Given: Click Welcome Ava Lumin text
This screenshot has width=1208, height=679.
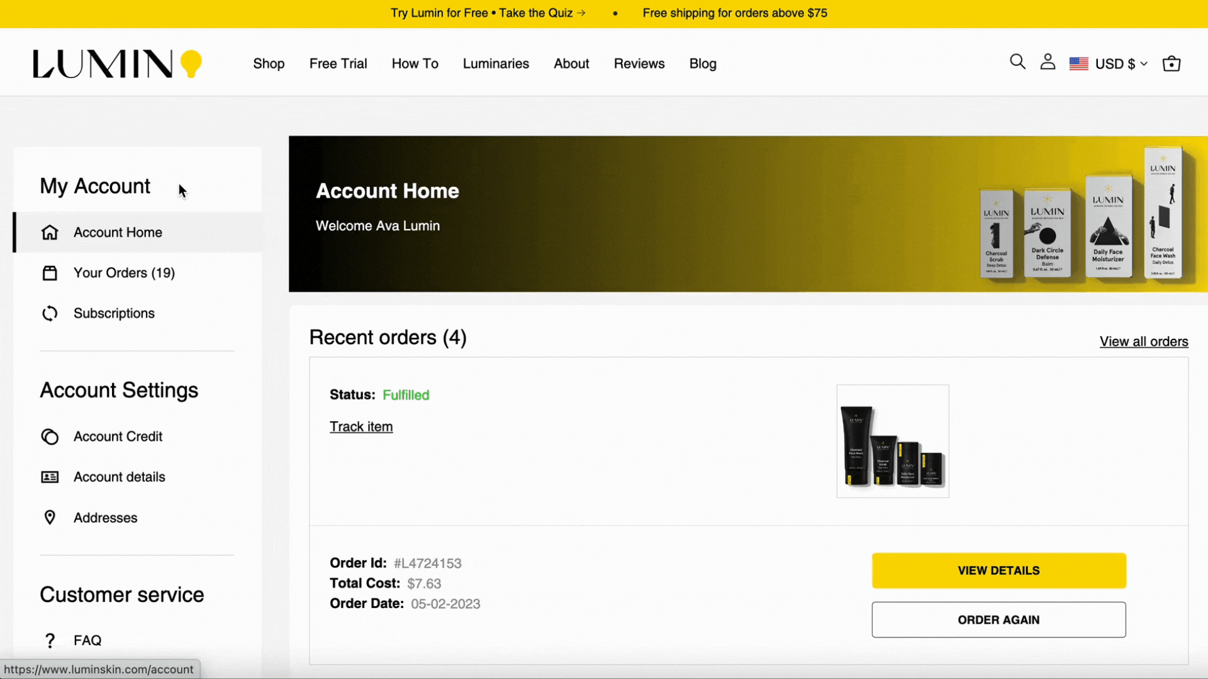Looking at the screenshot, I should [x=377, y=226].
